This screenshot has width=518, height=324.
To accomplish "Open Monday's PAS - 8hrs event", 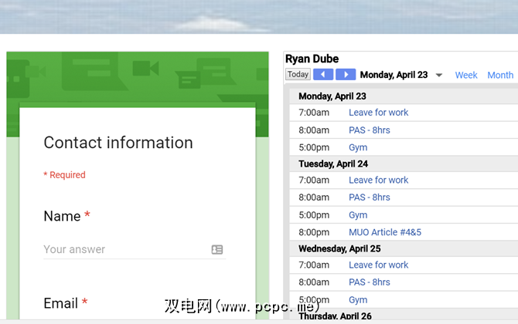I will click(370, 130).
